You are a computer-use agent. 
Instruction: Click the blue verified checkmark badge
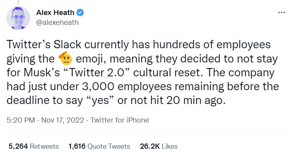pyautogui.click(x=80, y=13)
